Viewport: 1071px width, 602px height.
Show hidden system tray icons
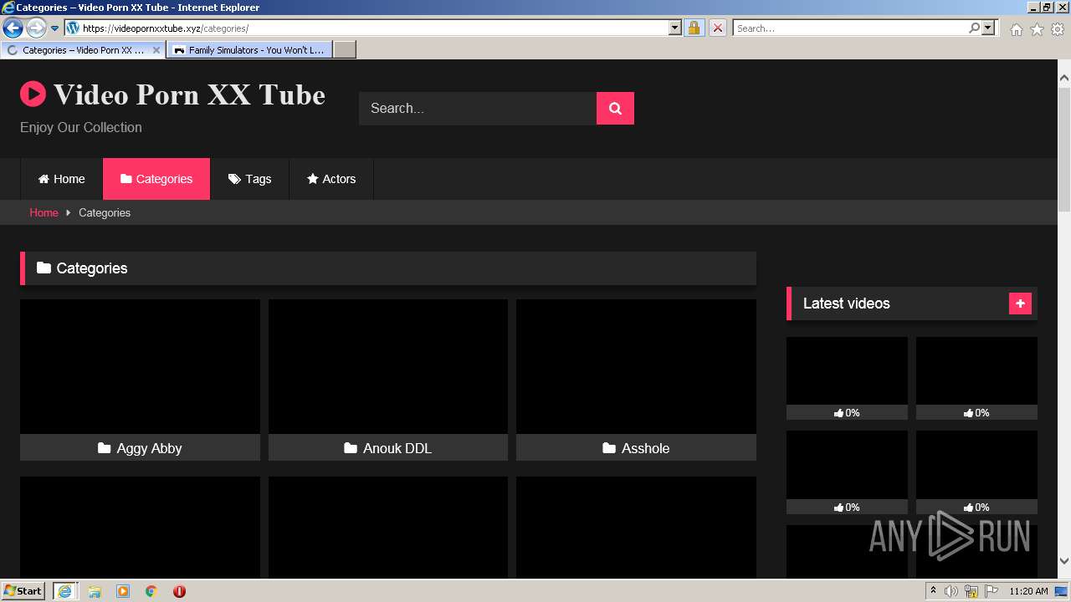click(x=933, y=591)
